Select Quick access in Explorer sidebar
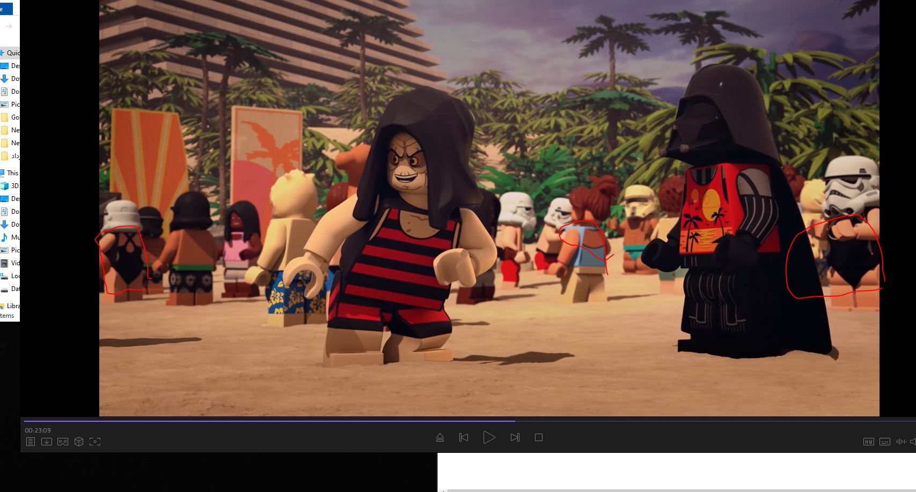This screenshot has width=916, height=492. [x=11, y=53]
